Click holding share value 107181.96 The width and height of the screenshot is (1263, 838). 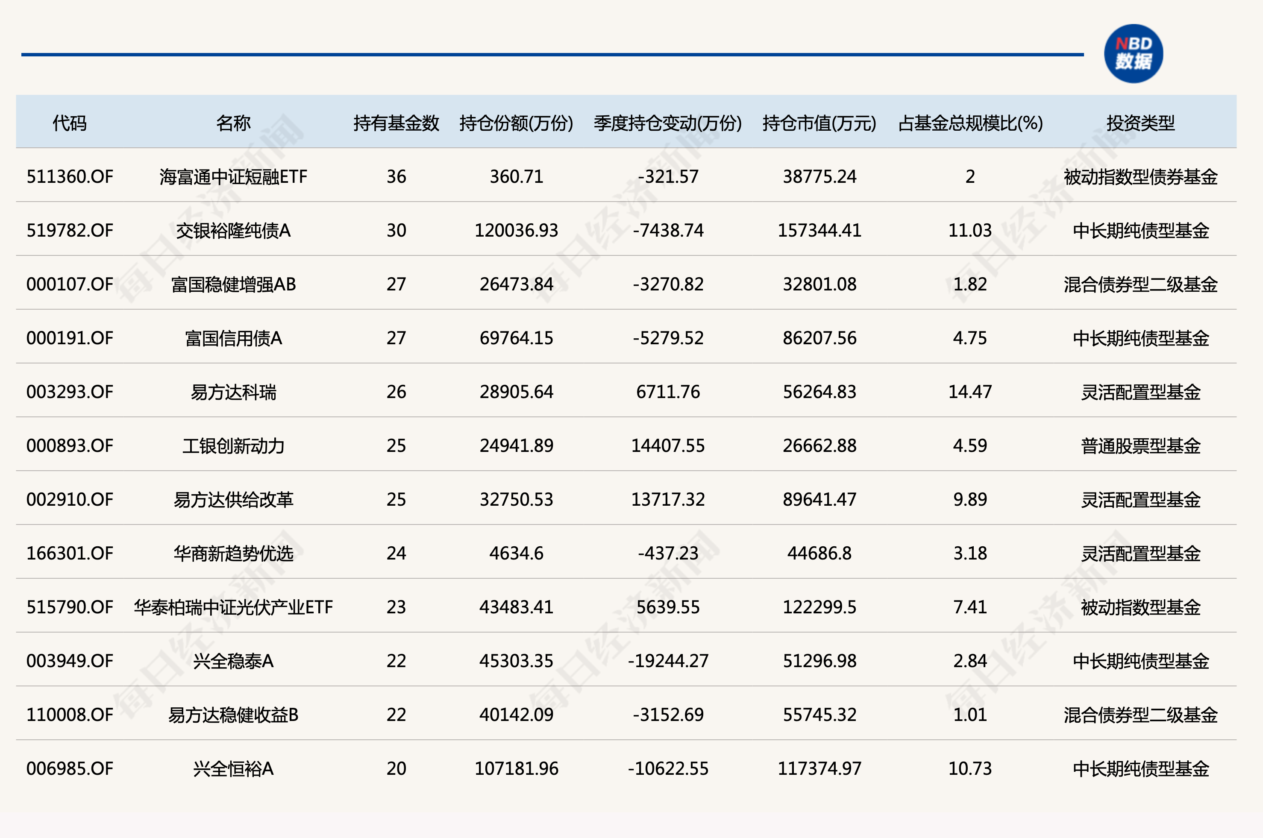tap(516, 768)
